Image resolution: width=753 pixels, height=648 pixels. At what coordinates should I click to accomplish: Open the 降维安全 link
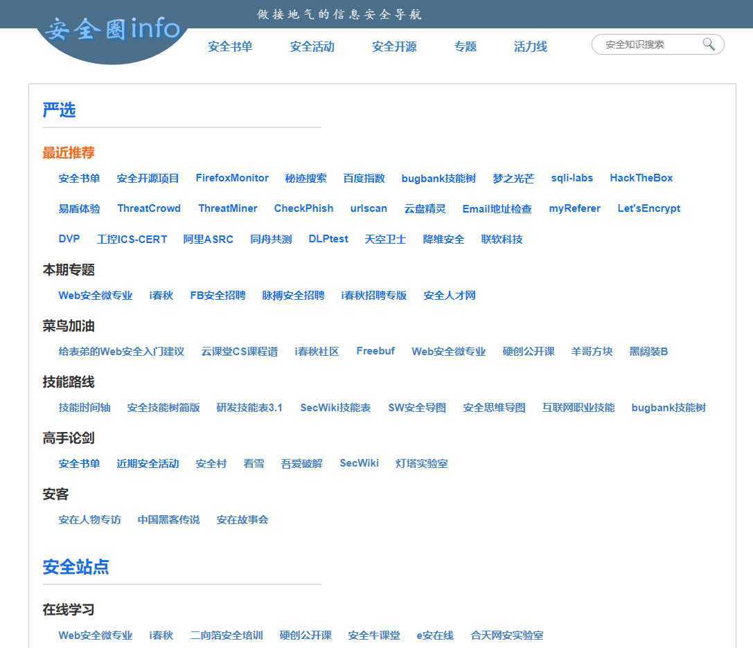coord(443,239)
